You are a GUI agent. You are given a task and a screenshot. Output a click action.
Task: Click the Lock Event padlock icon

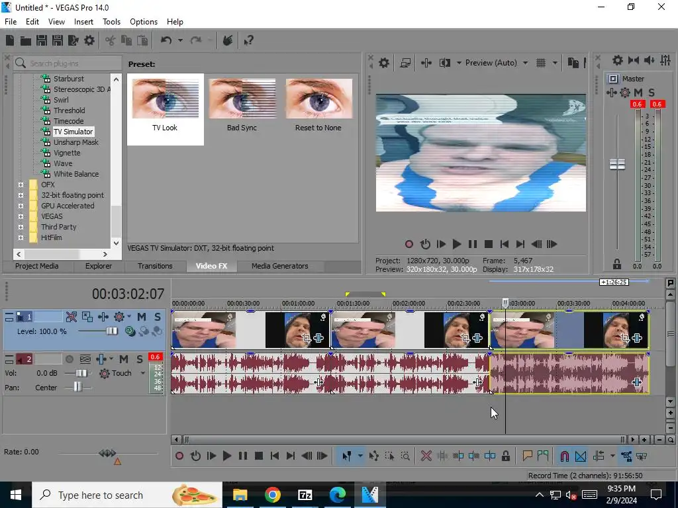[505, 456]
